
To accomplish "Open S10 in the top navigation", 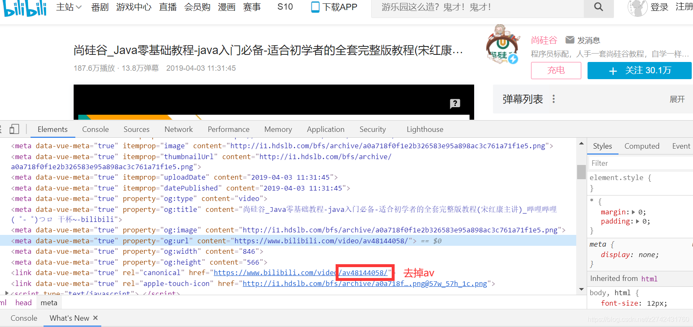I will (x=285, y=7).
